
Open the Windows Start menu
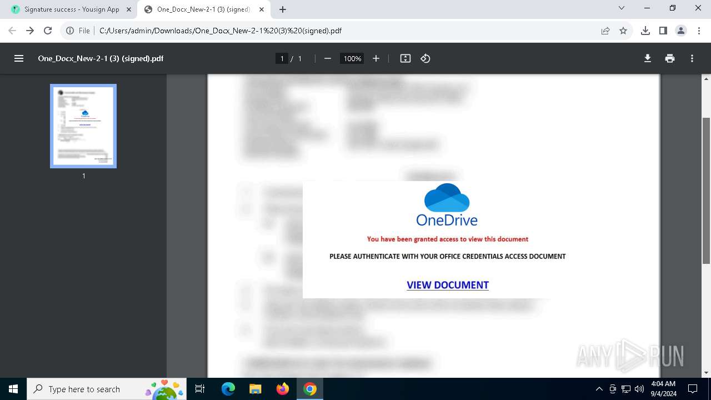tap(13, 389)
